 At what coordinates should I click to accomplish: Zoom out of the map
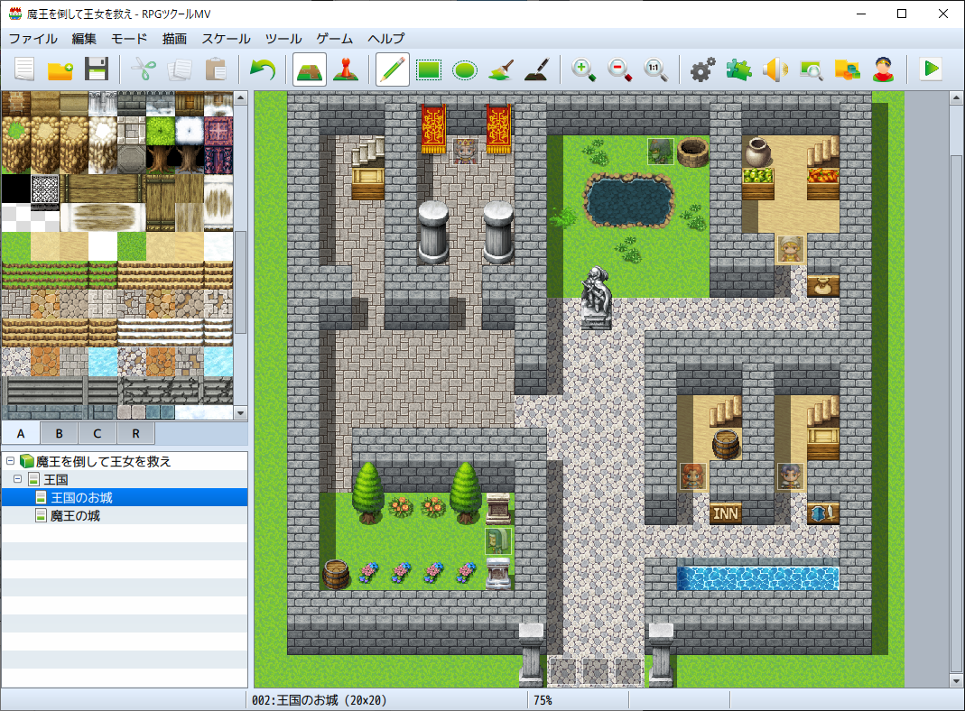619,69
